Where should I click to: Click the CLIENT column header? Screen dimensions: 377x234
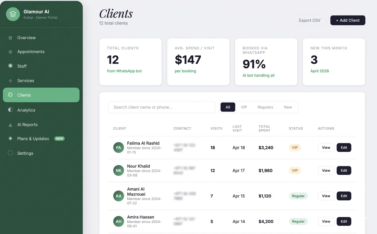120,128
